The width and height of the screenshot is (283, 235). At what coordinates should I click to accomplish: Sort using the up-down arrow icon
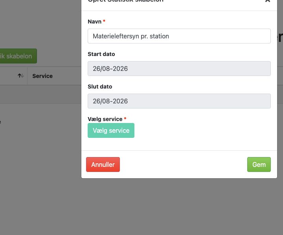point(20,76)
